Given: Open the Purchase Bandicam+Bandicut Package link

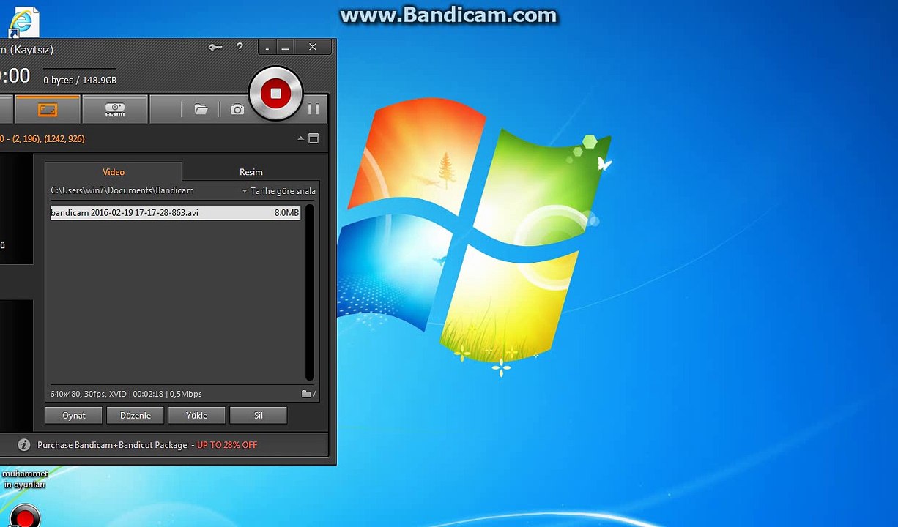Looking at the screenshot, I should [114, 445].
